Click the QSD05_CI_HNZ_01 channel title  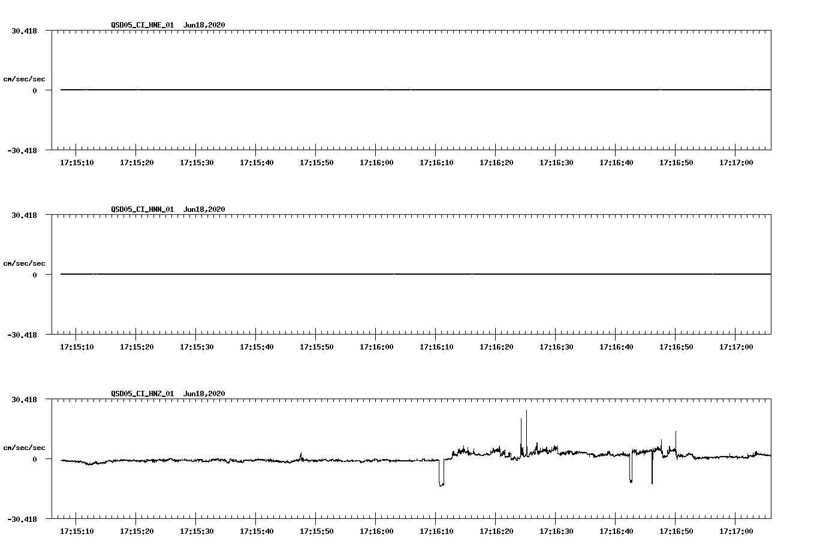[142, 394]
